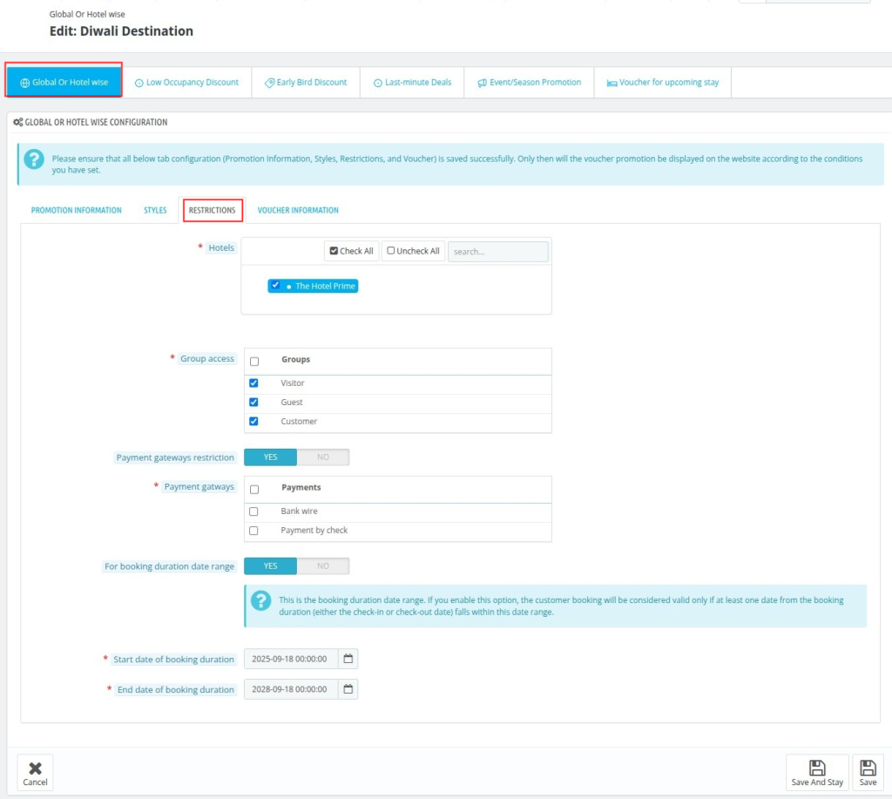Viewport: 892px width, 799px height.
Task: Uncheck The Hotel Prime checkbox
Action: [x=275, y=285]
